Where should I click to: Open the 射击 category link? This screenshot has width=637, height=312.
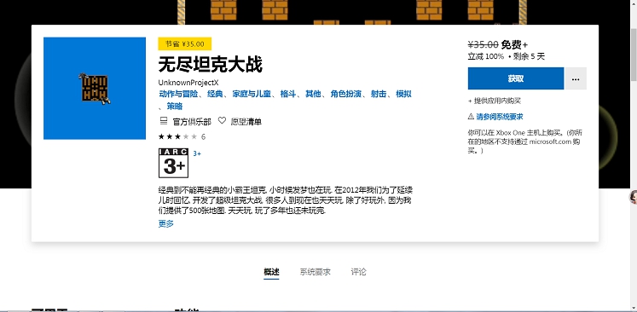click(x=379, y=94)
